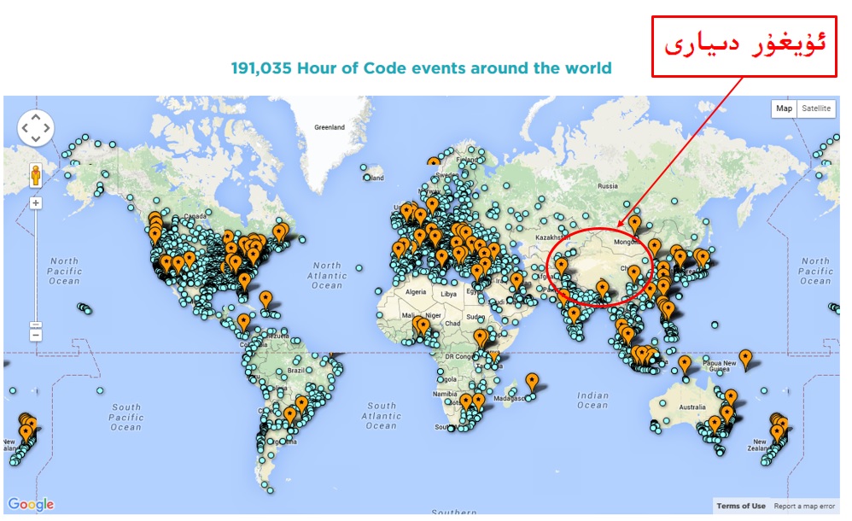Zoom in with the plus button

pyautogui.click(x=36, y=203)
